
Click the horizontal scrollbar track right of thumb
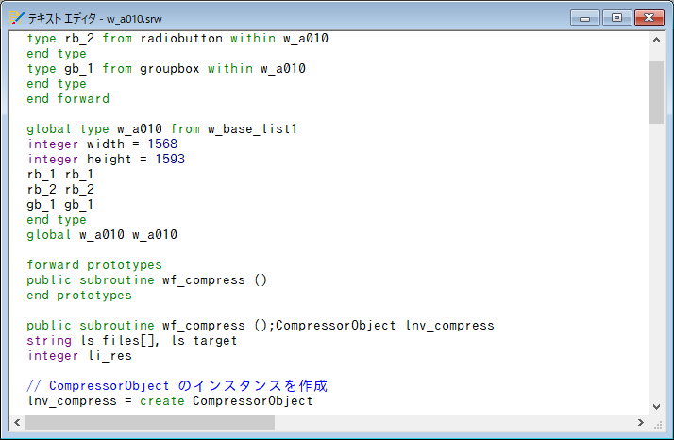tap(453, 423)
